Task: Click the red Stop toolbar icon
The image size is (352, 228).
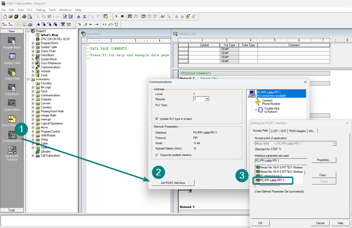Action: coord(122,16)
